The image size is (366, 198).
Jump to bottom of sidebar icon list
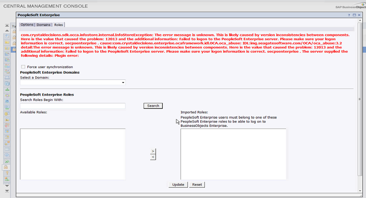pos(7,191)
